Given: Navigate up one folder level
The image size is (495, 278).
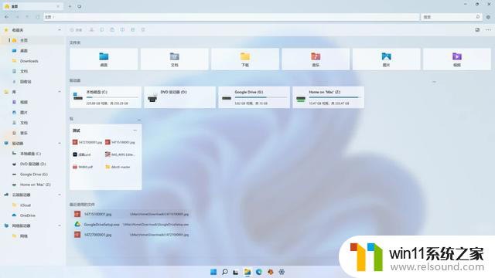Looking at the screenshot, I should click(27, 17).
